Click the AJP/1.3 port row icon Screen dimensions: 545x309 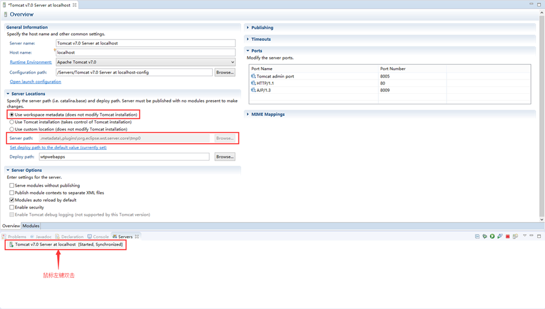[x=253, y=90]
